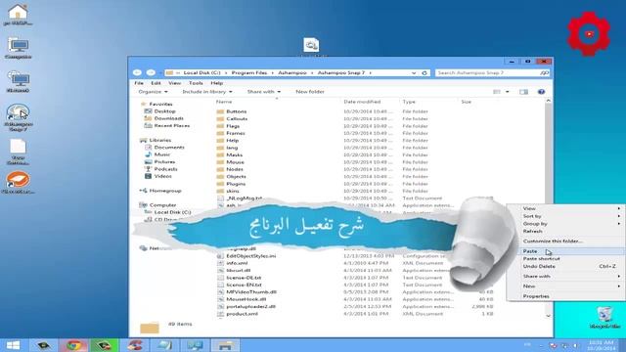The image size is (626, 352).
Task: Select Recent Places in navigation pane
Action: 172,126
